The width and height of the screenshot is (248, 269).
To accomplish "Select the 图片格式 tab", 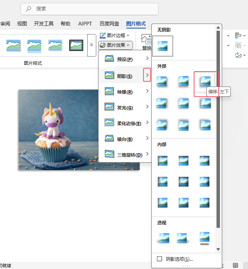I will (136, 24).
